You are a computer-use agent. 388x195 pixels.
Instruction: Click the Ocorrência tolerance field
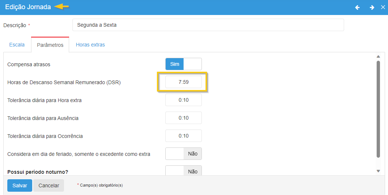pyautogui.click(x=183, y=136)
